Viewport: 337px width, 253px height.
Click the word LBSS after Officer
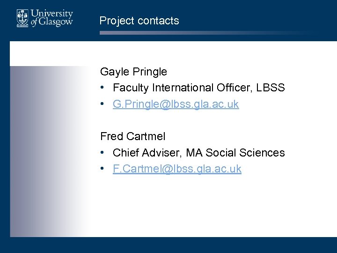pyautogui.click(x=270, y=88)
